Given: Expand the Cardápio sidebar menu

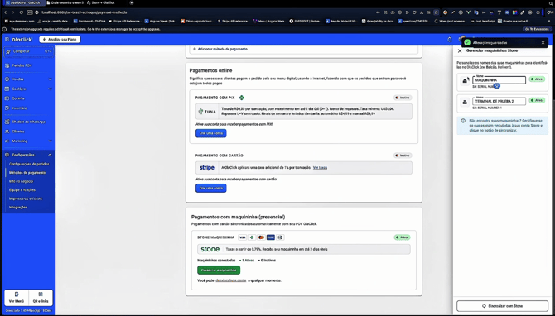Looking at the screenshot, I should 28,89.
